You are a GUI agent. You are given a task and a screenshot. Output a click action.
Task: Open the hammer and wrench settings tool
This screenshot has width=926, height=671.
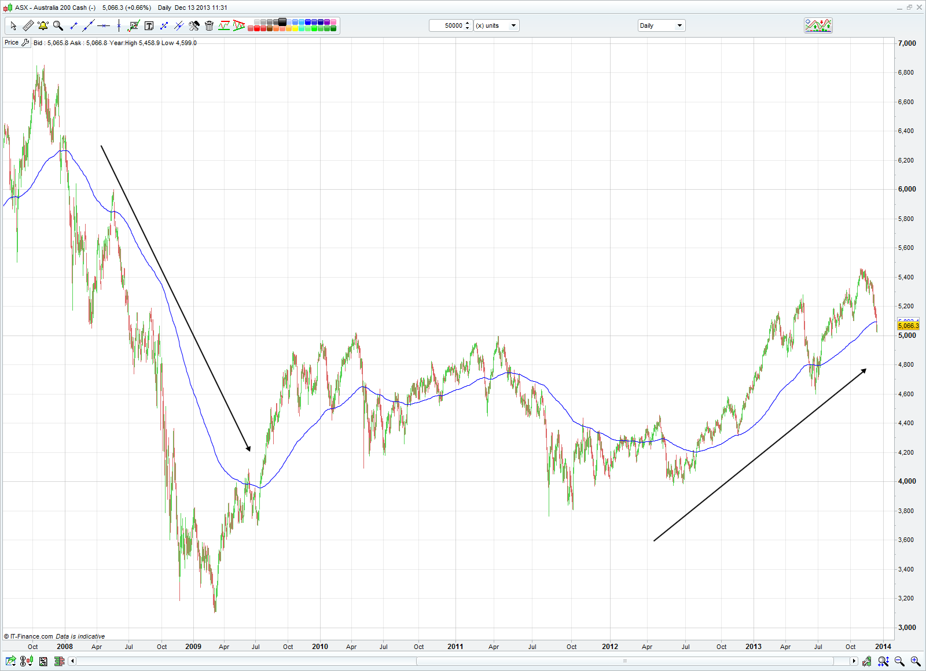click(x=194, y=25)
